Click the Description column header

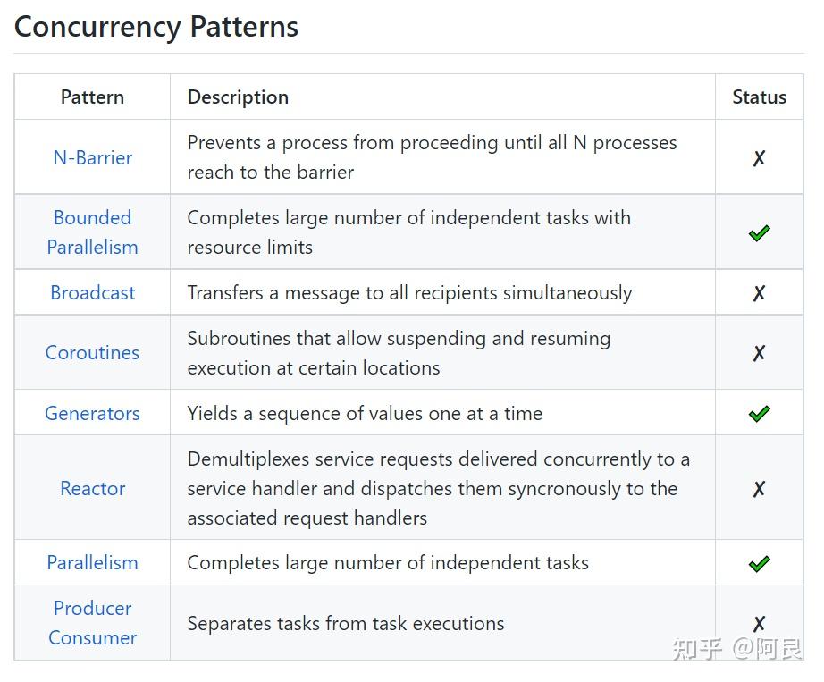pos(238,97)
